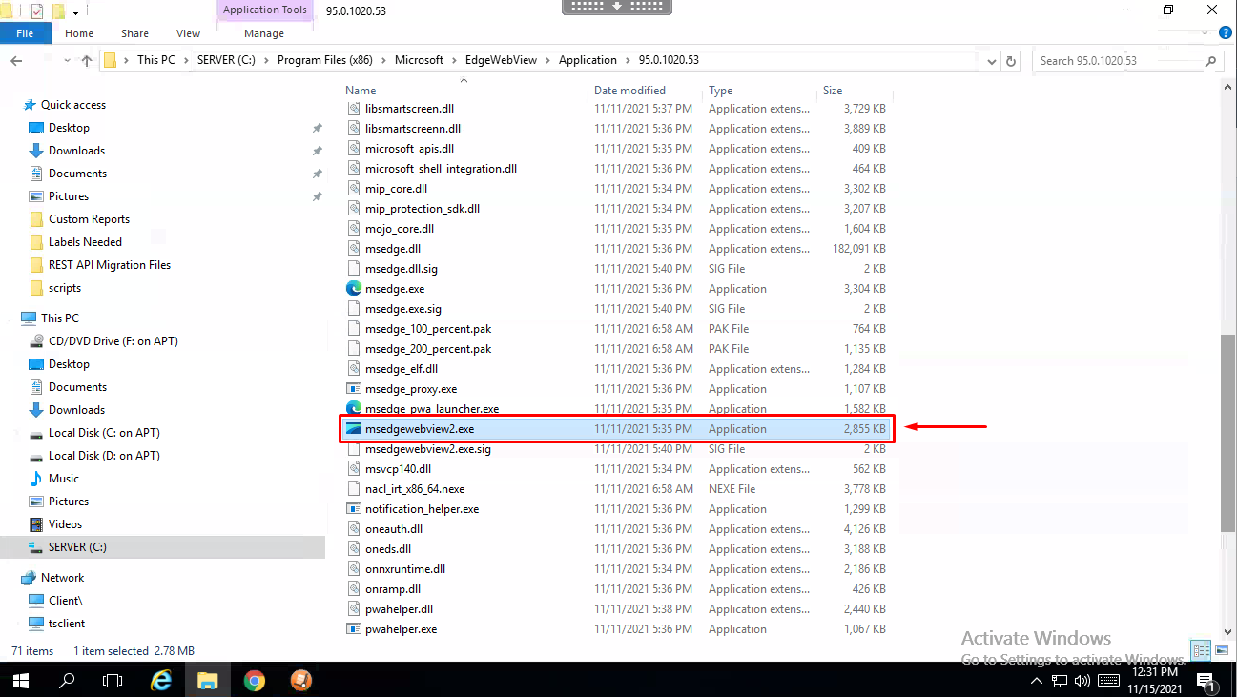Click the Up one level arrow

pos(87,60)
